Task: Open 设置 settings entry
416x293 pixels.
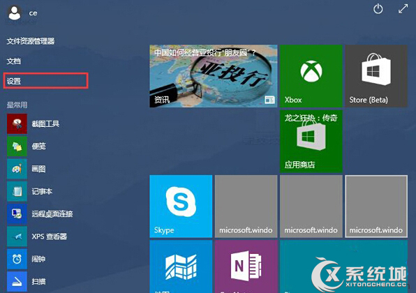Action: 45,81
